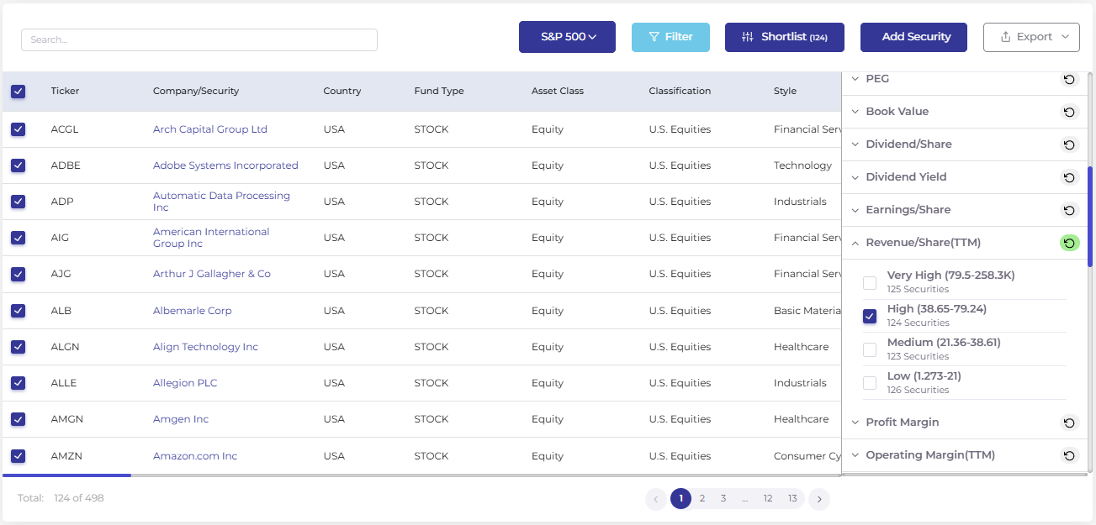
Task: Reset the active Revenue/Share(TTM) filter
Action: click(1069, 243)
